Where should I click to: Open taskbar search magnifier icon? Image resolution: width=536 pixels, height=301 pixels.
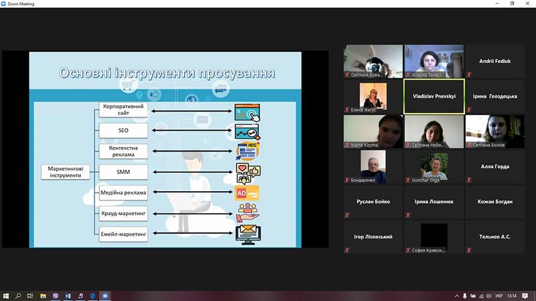click(x=18, y=296)
